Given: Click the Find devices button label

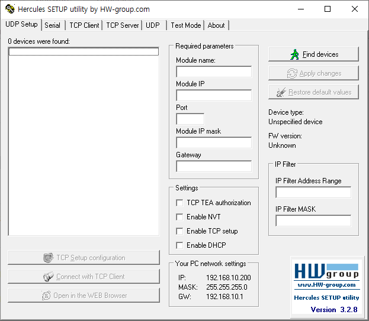Looking at the screenshot, I should 320,54.
